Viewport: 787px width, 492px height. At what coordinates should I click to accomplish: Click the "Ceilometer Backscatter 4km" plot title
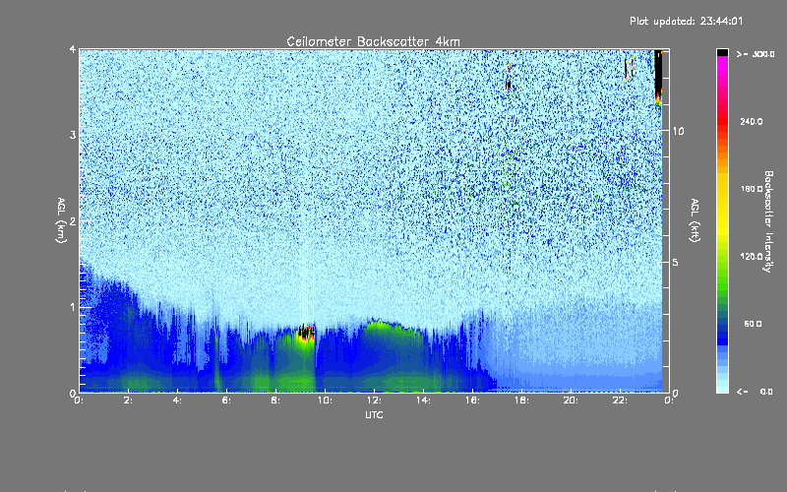tap(373, 41)
